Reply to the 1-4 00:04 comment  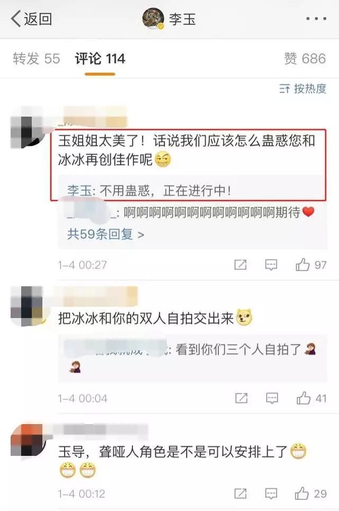click(x=272, y=398)
